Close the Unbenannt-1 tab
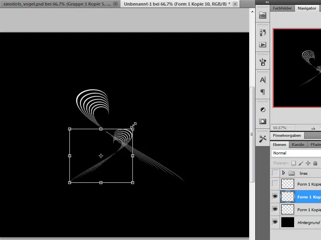The image size is (321, 240). click(235, 4)
